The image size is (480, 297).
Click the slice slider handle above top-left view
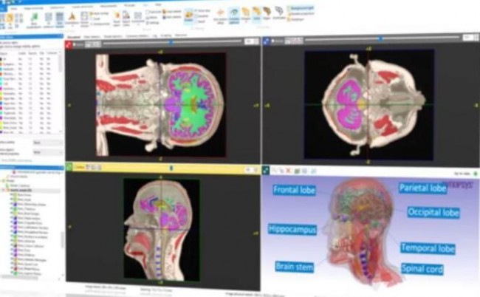tap(171, 42)
